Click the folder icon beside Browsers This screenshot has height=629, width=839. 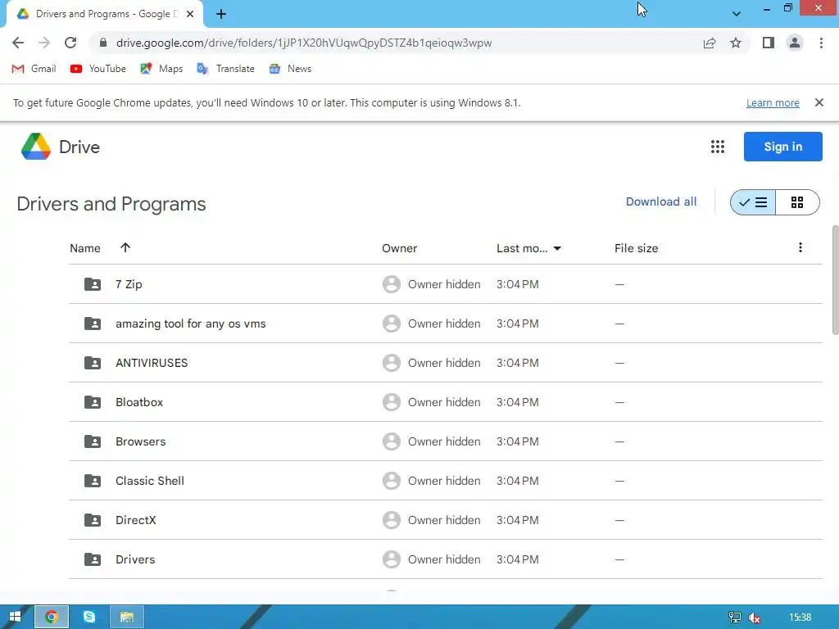[93, 441]
